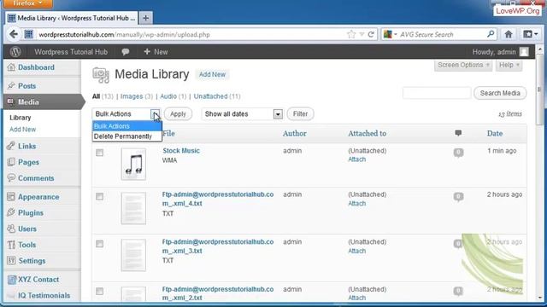Click the media search input field
547x307 pixels.
pos(437,93)
